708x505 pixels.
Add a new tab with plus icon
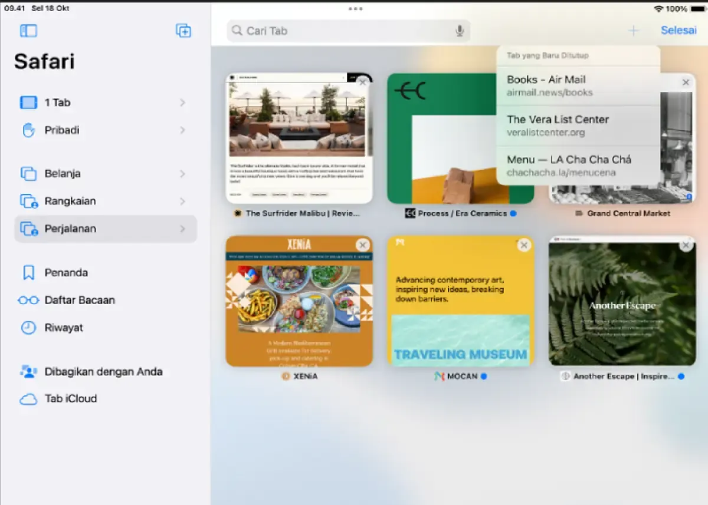[633, 31]
